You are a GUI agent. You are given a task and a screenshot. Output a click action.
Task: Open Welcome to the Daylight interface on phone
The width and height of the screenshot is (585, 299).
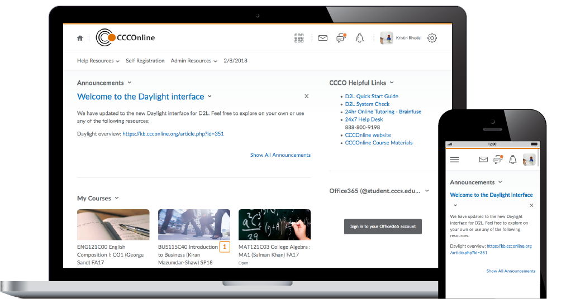491,195
